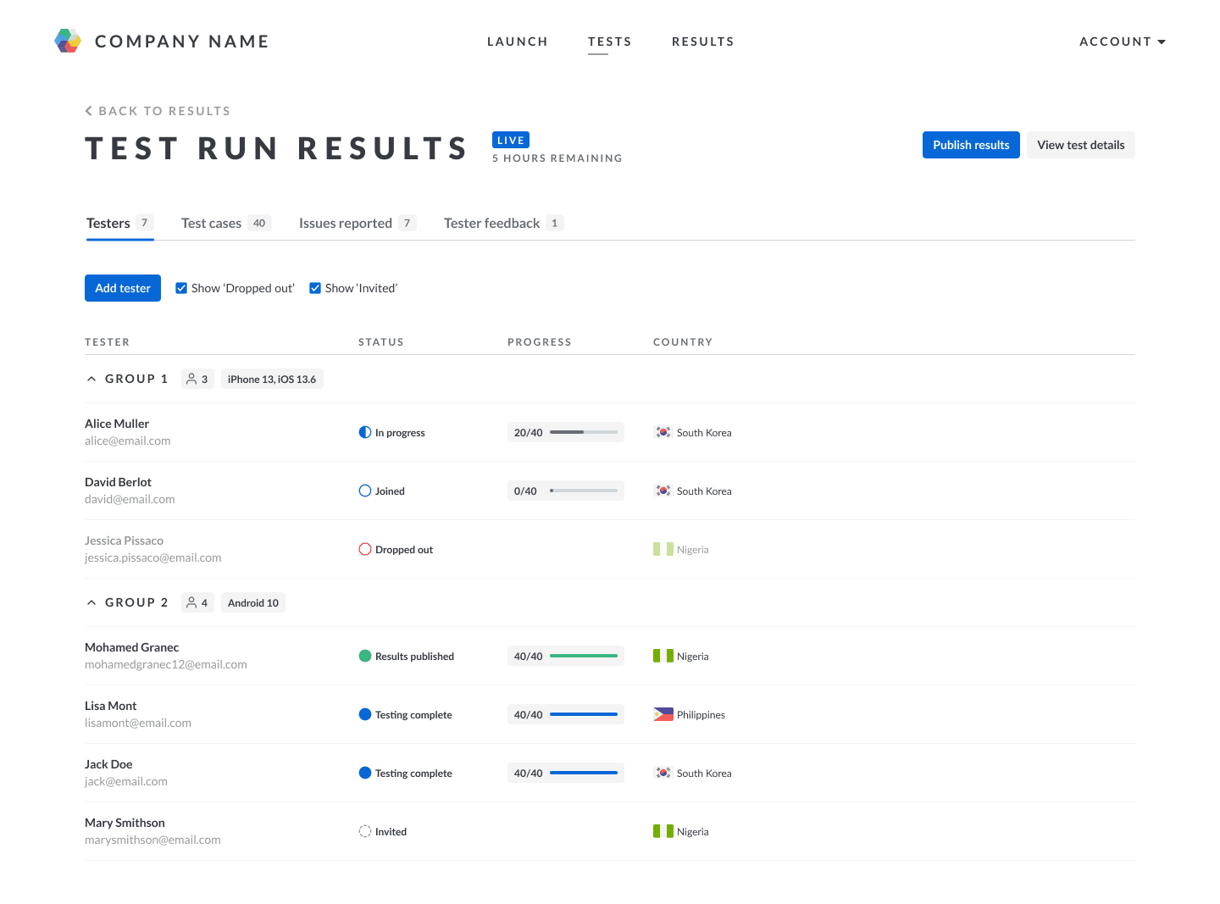The image size is (1220, 904).
Task: Click the Nigeria flag in Jessica Pissaco's row
Action: 663,549
